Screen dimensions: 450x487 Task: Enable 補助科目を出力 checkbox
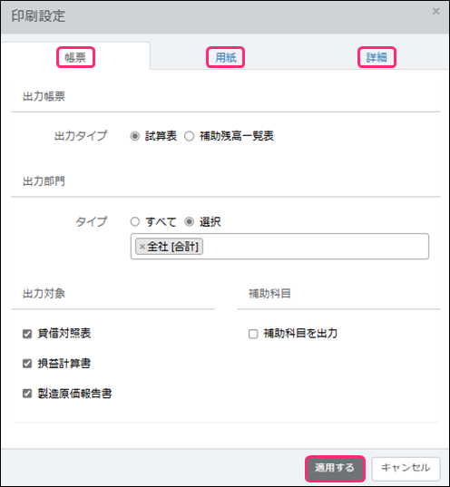253,334
